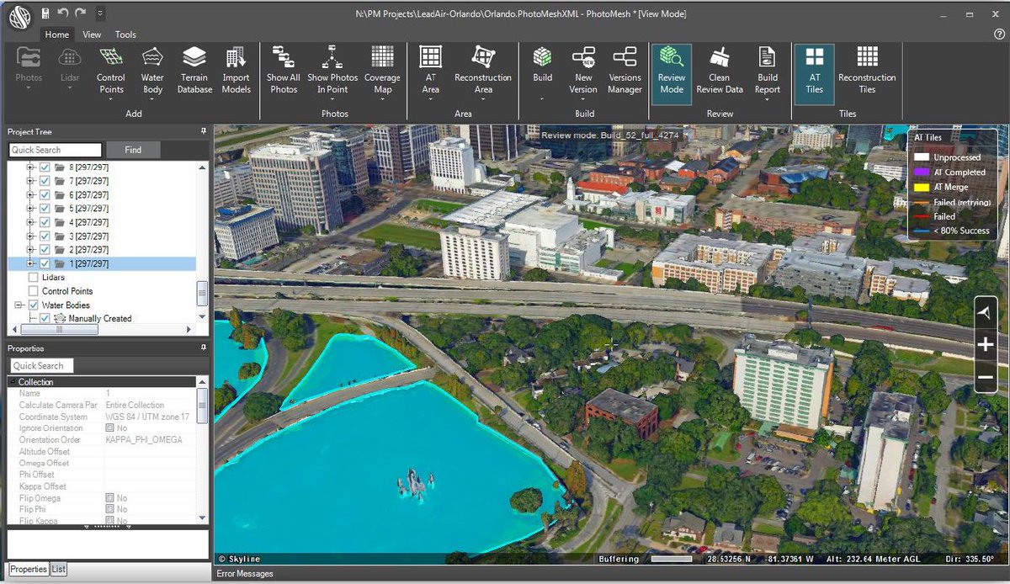Uncheck collection 4 [297/297]
The image size is (1010, 584).
45,222
